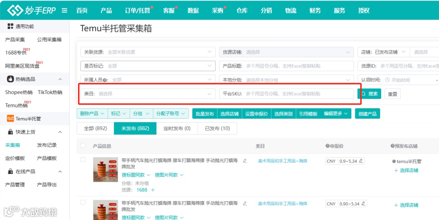Open 1688专供 in sidebar
The width and height of the screenshot is (439, 220).
tap(16, 52)
